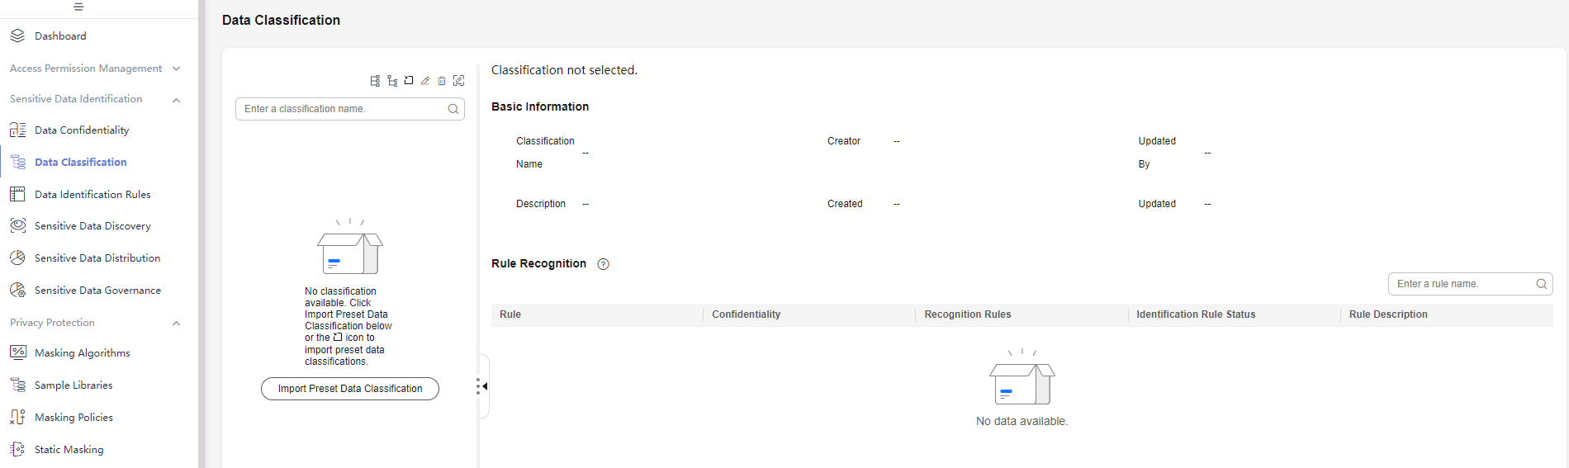Click Import Preset Data Classification button

pos(350,389)
